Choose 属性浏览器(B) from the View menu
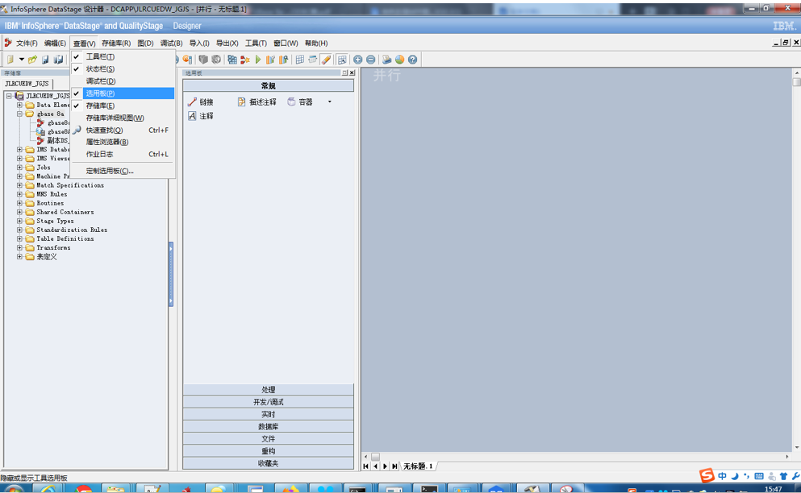Screen dimensions: 801x493 point(123,142)
